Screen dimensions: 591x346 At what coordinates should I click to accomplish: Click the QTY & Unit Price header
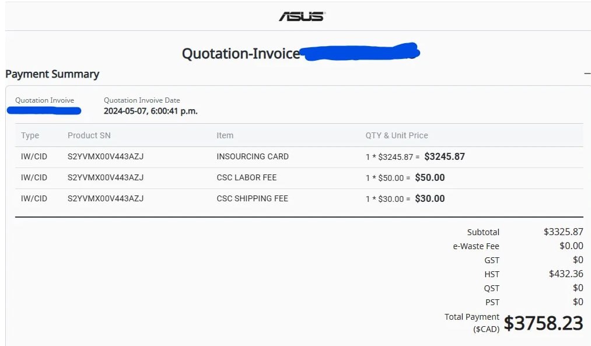pos(397,135)
